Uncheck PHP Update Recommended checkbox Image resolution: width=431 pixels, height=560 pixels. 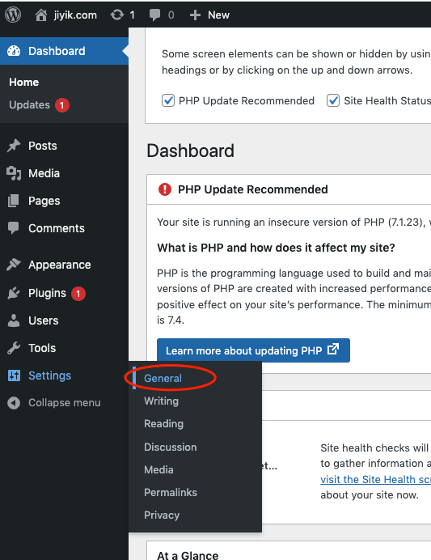(x=168, y=100)
